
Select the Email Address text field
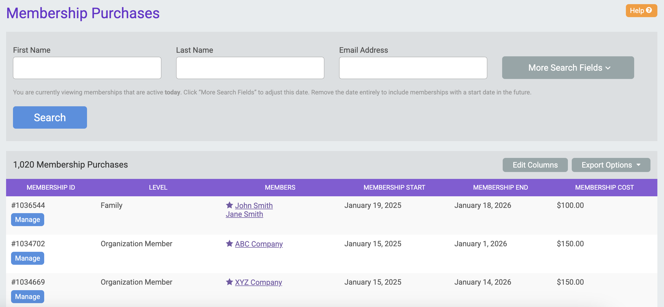(413, 68)
